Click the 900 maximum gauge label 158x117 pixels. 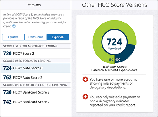pos(118,60)
